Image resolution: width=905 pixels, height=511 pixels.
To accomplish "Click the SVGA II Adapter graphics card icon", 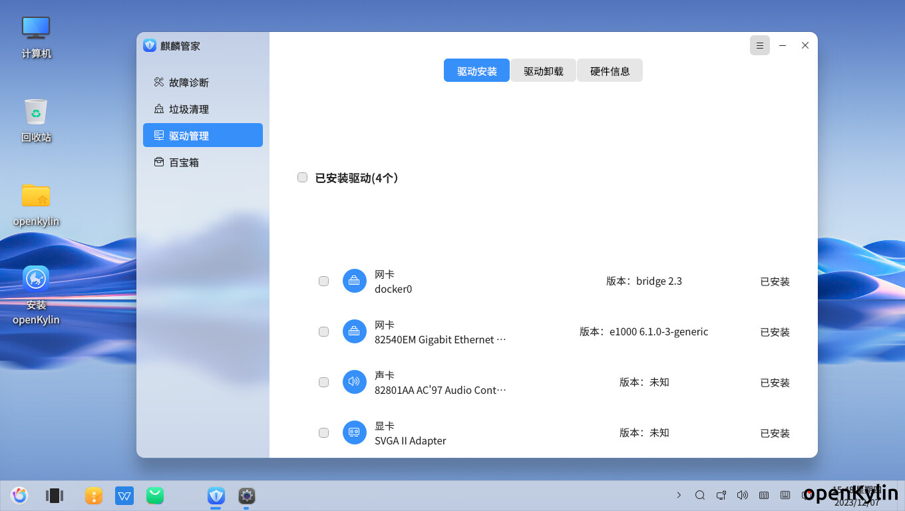I will [354, 432].
